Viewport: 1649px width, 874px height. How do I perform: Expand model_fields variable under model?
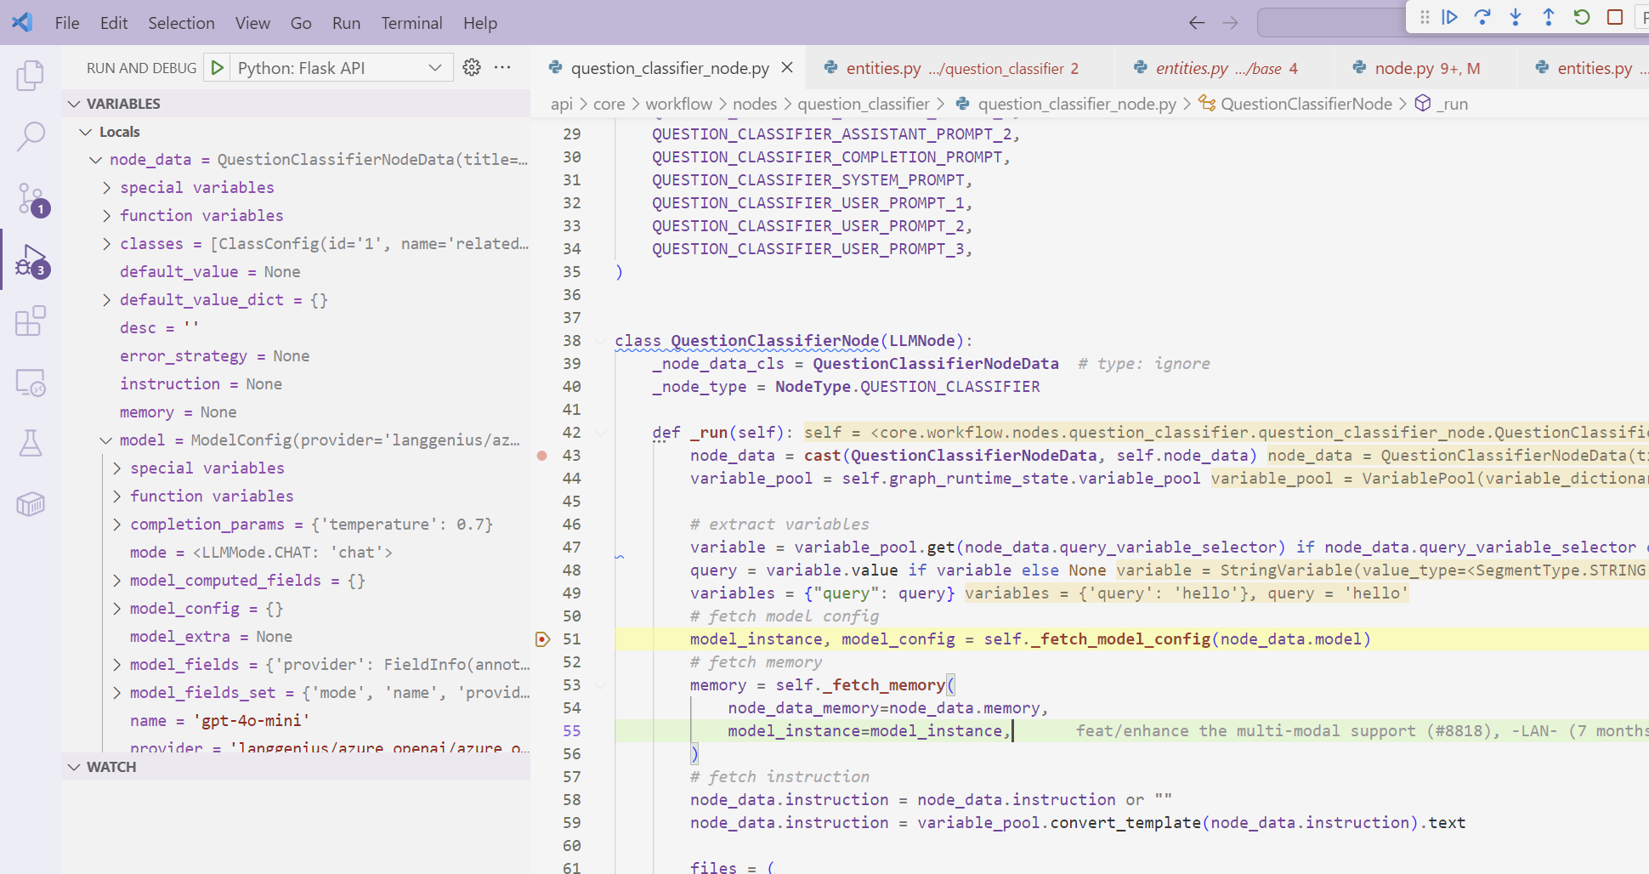[x=116, y=665]
